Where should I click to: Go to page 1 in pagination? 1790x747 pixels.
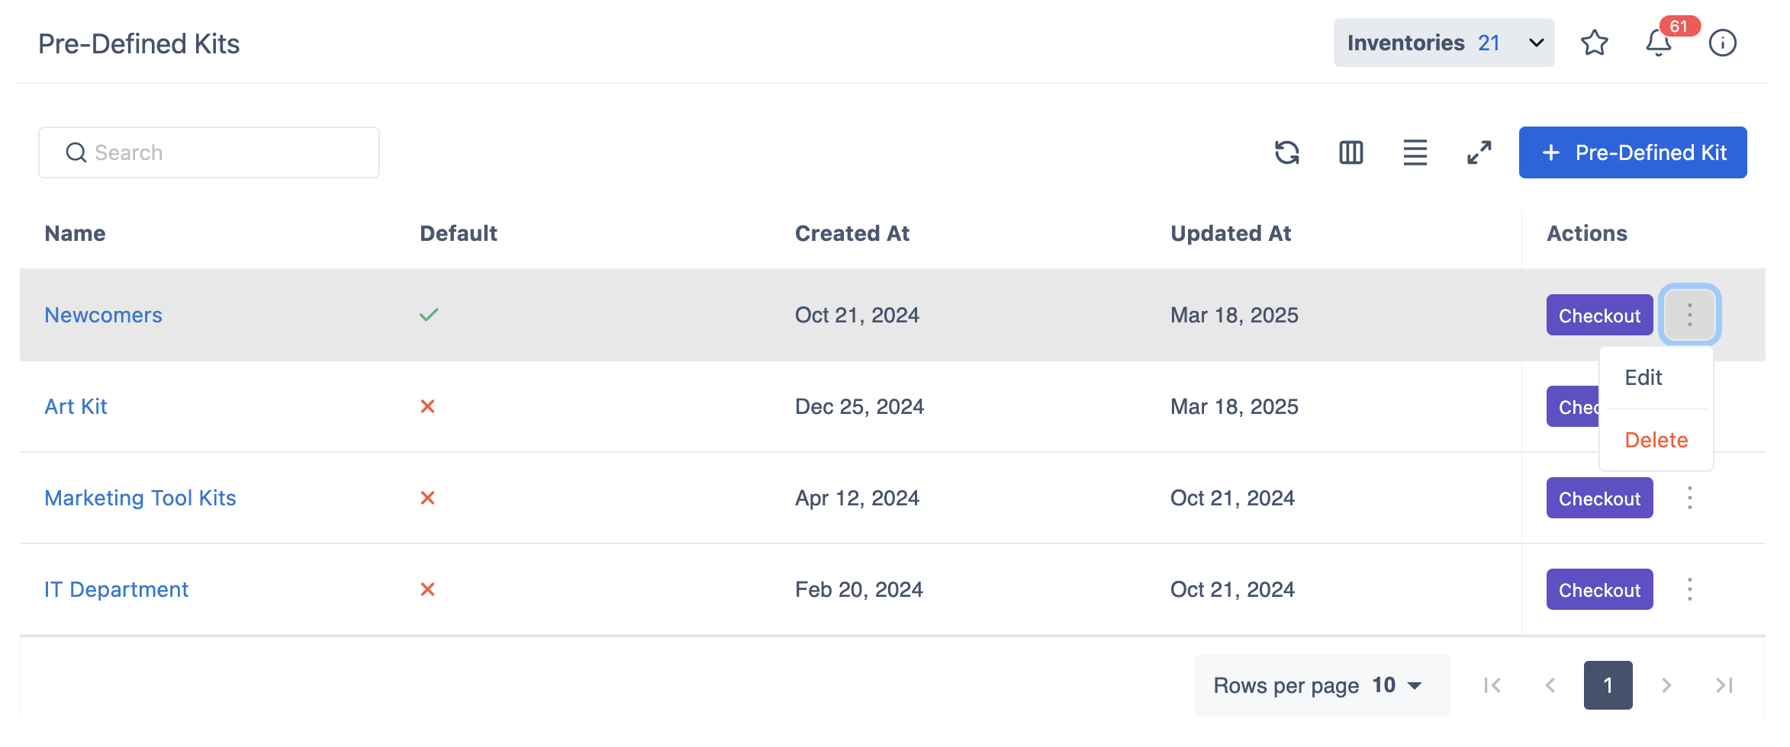(1608, 685)
